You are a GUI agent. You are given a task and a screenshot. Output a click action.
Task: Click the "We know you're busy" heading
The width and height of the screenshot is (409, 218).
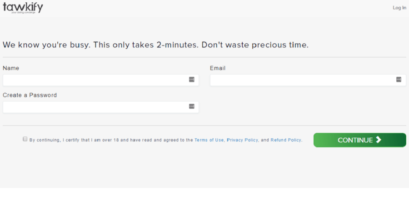(155, 45)
